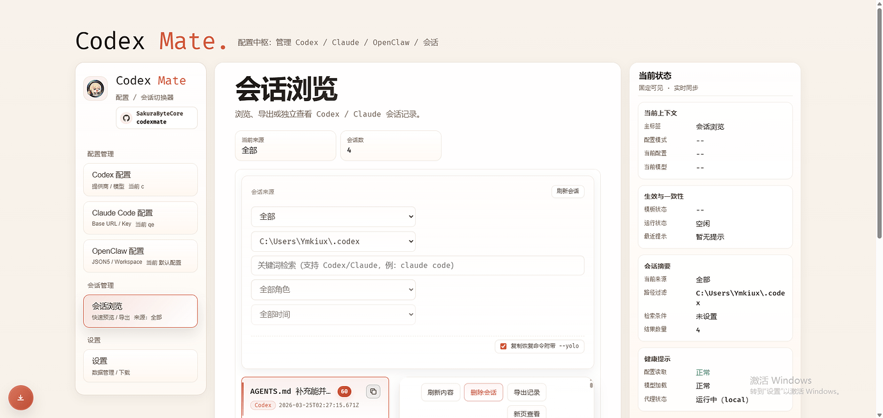Open the session source dropdown showing 全部

pyautogui.click(x=333, y=217)
